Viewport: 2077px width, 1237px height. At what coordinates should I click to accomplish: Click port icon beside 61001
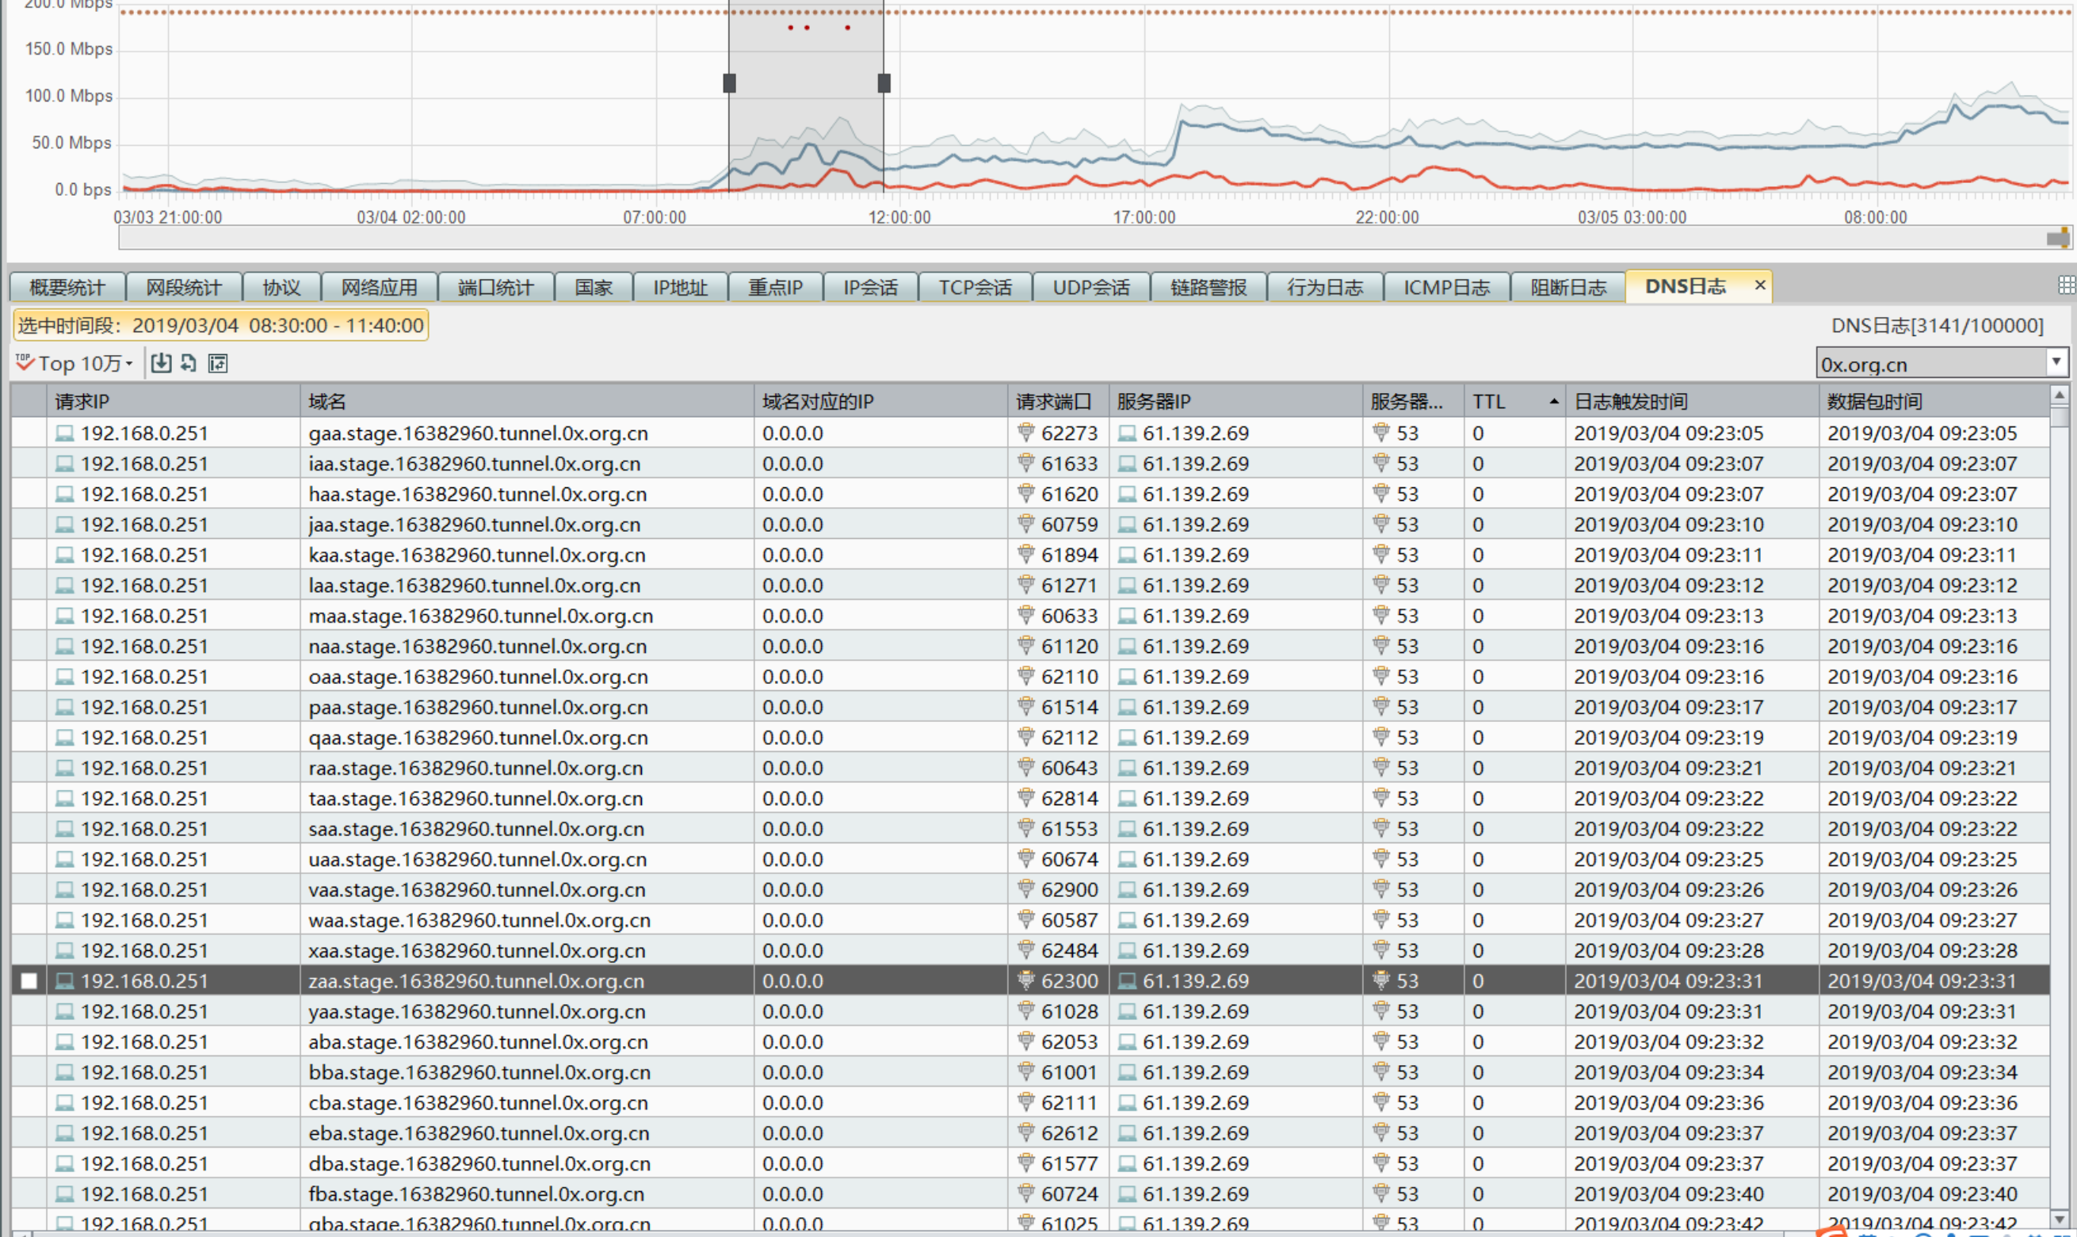(1025, 1072)
